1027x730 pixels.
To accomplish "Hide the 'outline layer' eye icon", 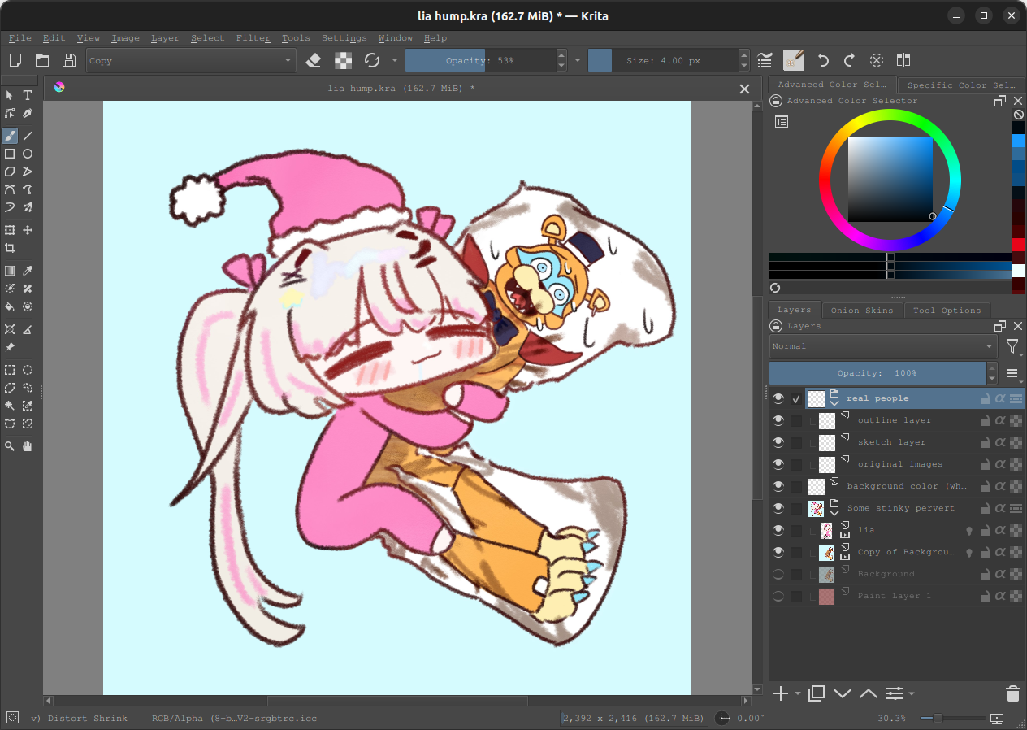I will (x=778, y=420).
